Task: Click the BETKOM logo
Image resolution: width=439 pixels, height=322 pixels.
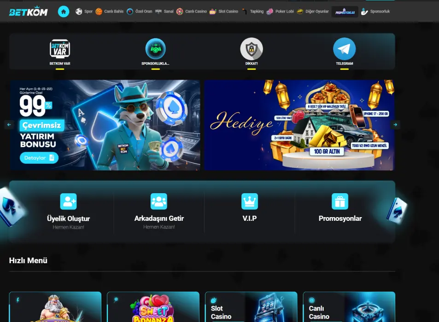Action: pyautogui.click(x=28, y=11)
